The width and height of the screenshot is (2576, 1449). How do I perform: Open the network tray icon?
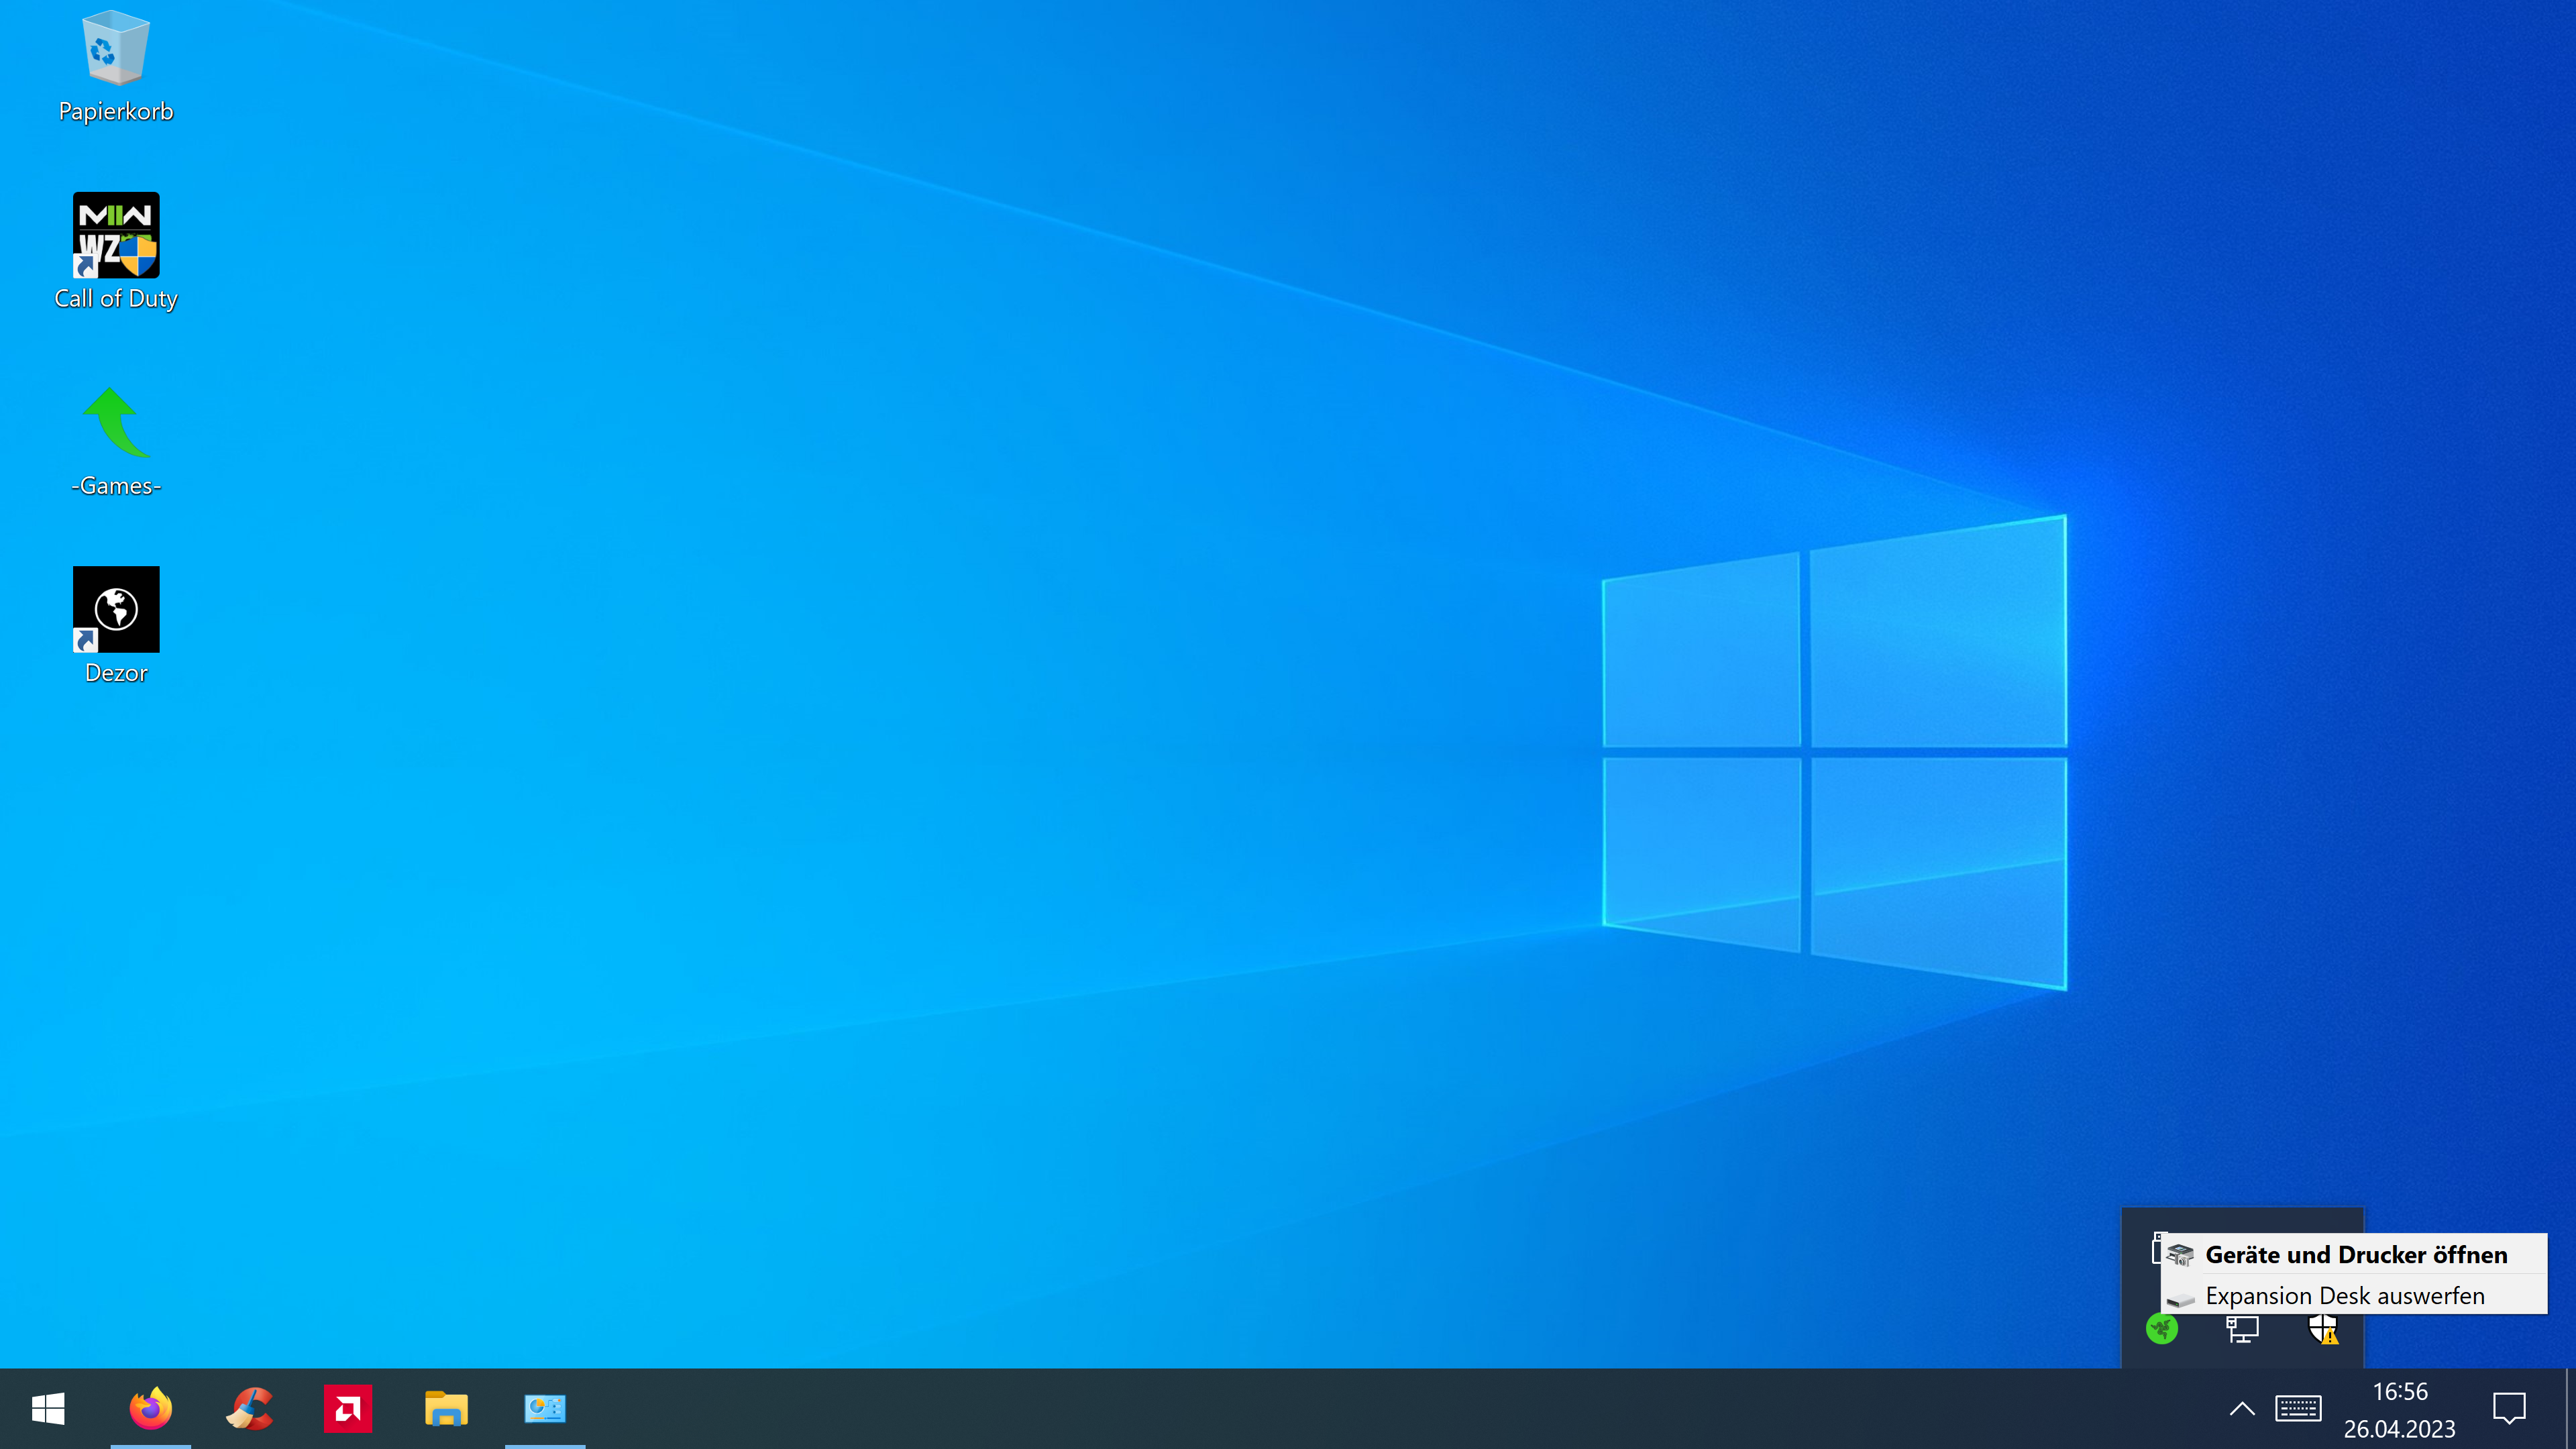pyautogui.click(x=2242, y=1329)
